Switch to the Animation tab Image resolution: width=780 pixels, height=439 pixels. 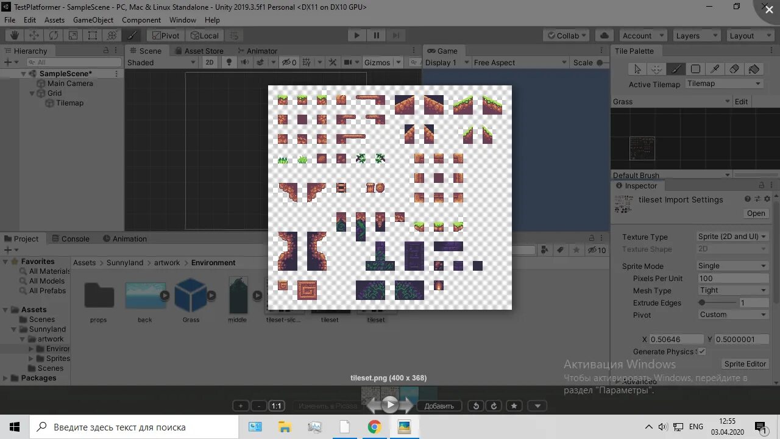(x=125, y=238)
